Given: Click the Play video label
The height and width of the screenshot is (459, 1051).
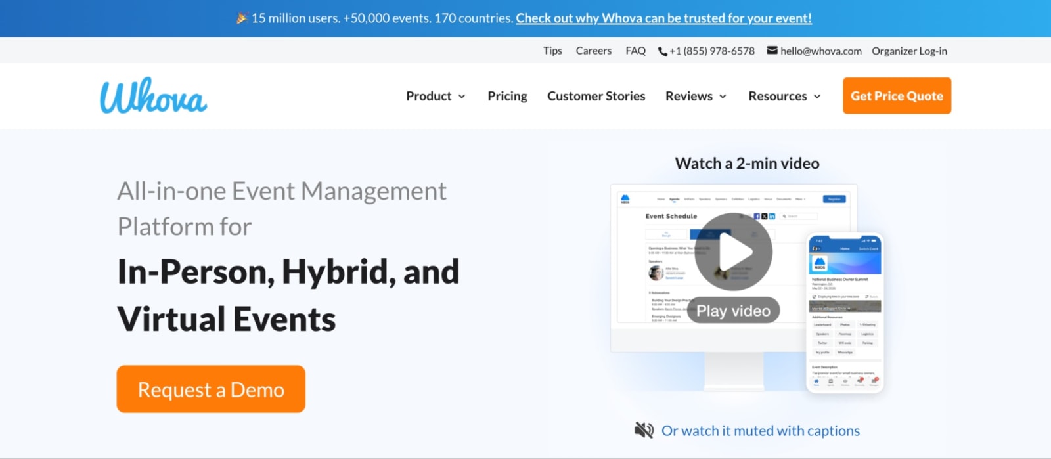Looking at the screenshot, I should coord(733,311).
